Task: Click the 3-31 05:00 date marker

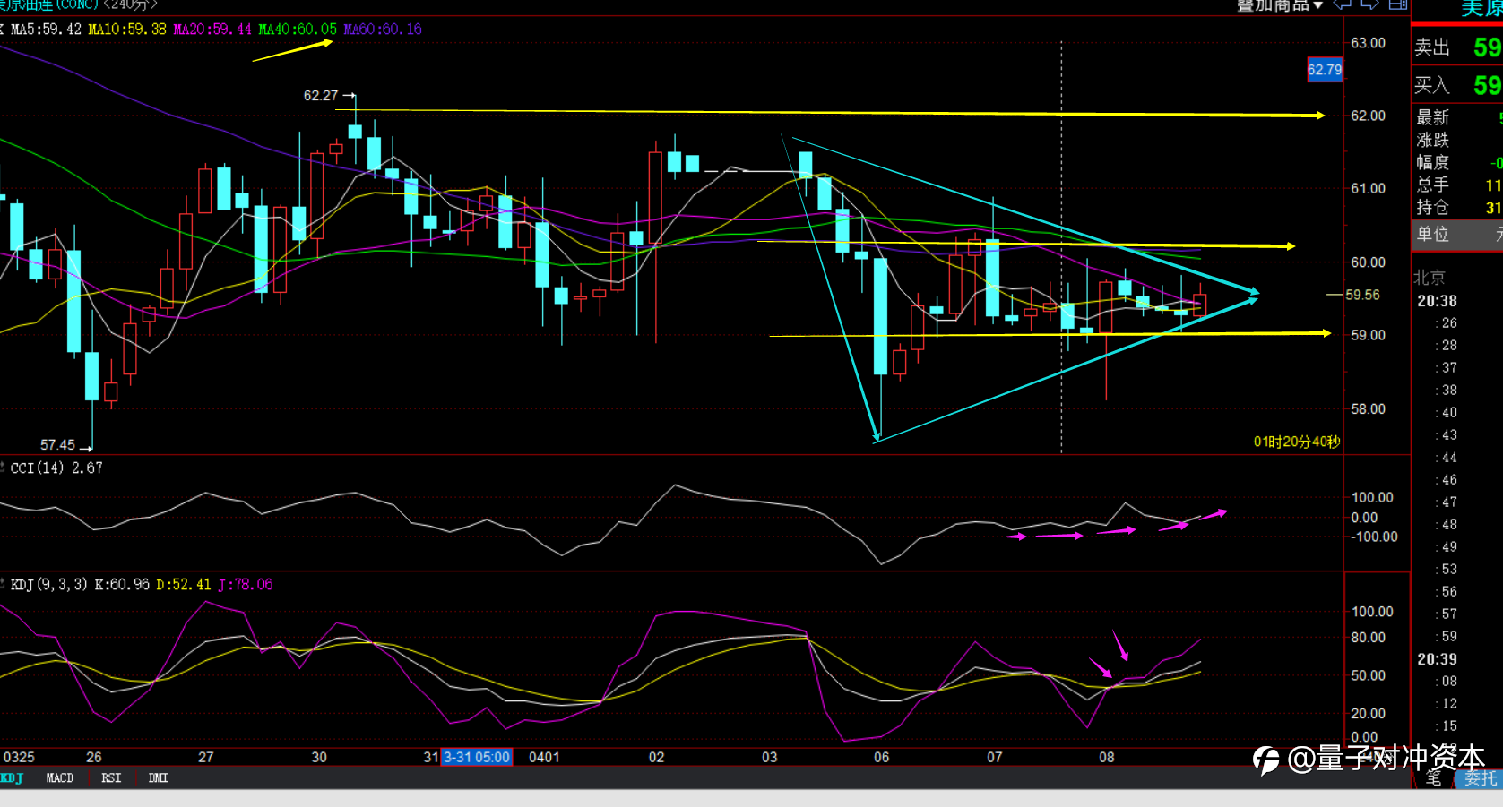Action: click(476, 758)
